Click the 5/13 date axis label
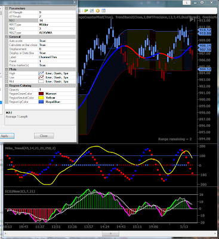 click(184, 227)
